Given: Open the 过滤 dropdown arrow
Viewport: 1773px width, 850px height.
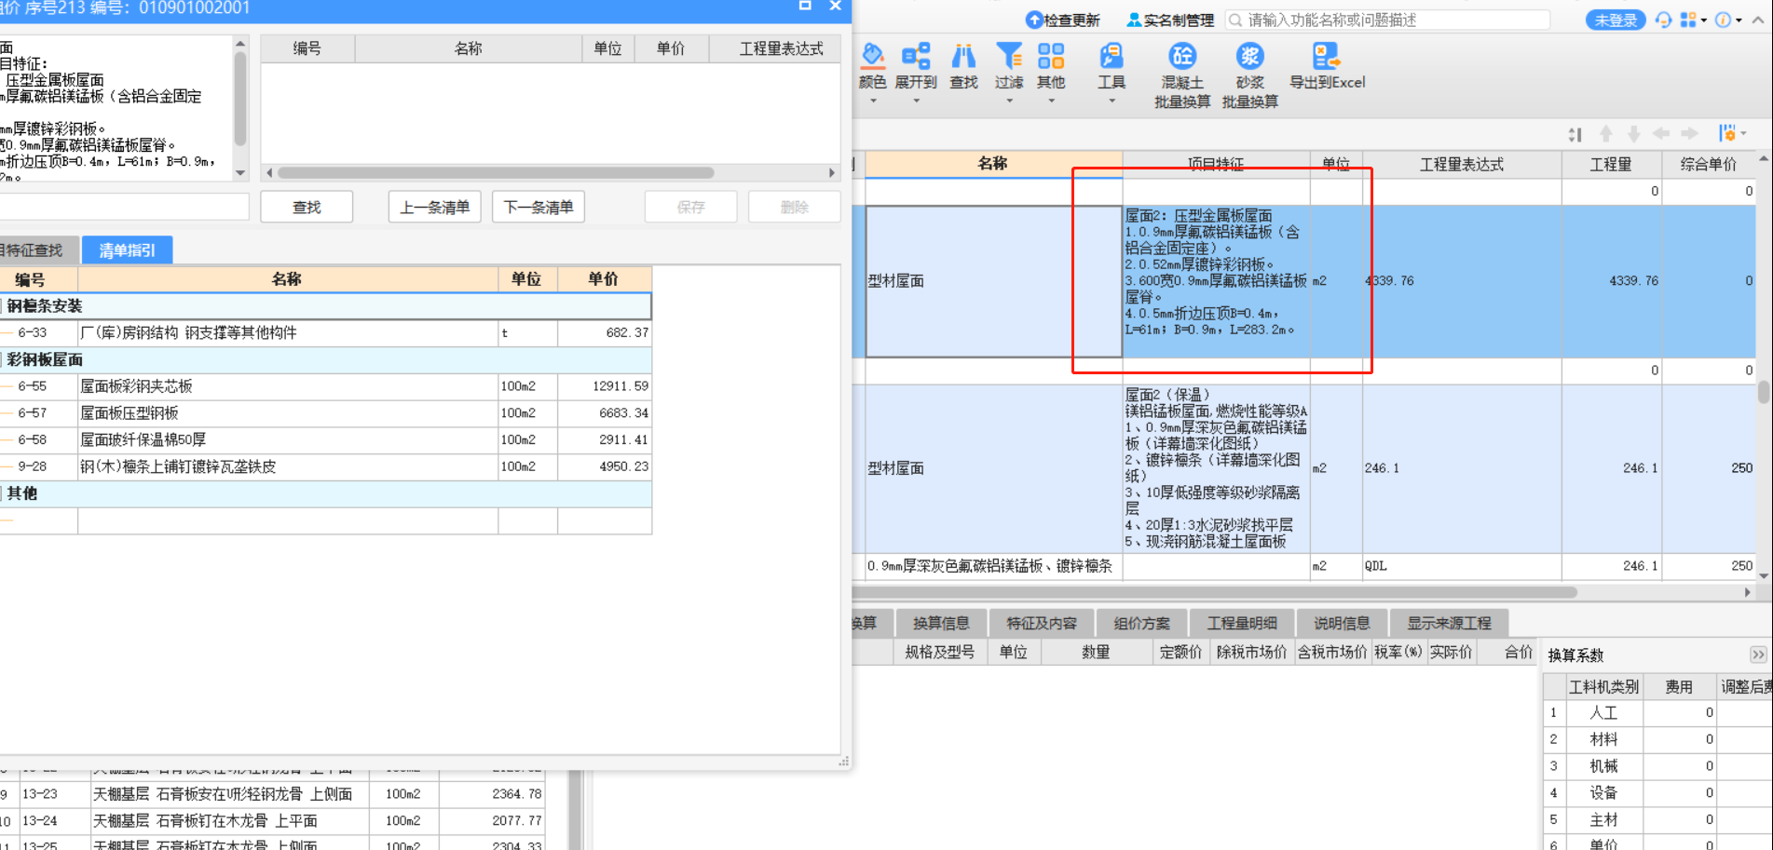Looking at the screenshot, I should pyautogui.click(x=1009, y=101).
